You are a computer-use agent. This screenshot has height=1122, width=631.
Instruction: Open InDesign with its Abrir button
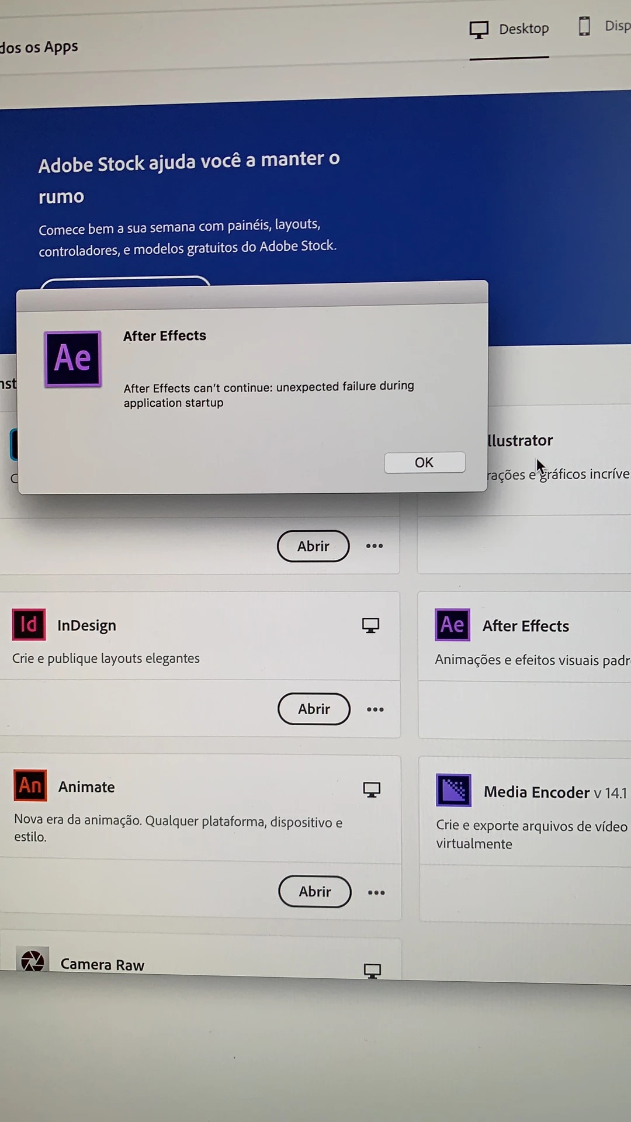pos(314,709)
